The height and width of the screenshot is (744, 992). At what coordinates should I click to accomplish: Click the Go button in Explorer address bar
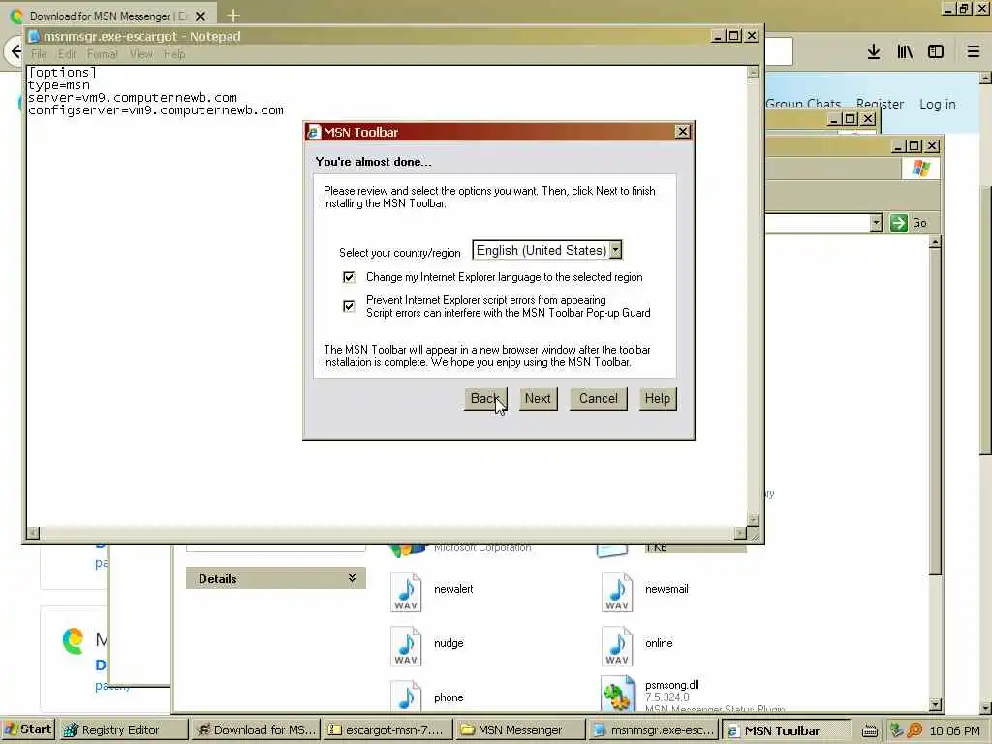click(909, 223)
